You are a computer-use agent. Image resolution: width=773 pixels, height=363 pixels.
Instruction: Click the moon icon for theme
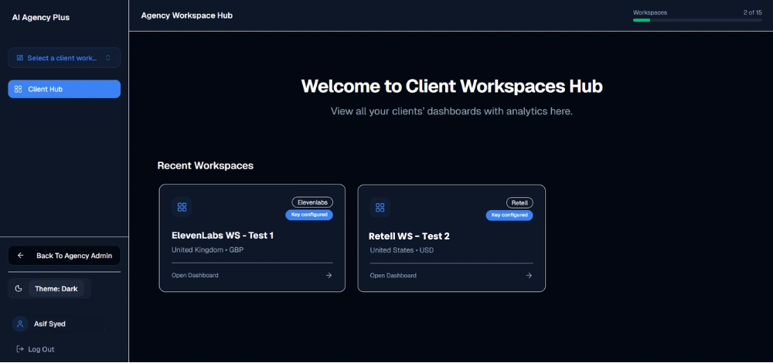click(19, 289)
